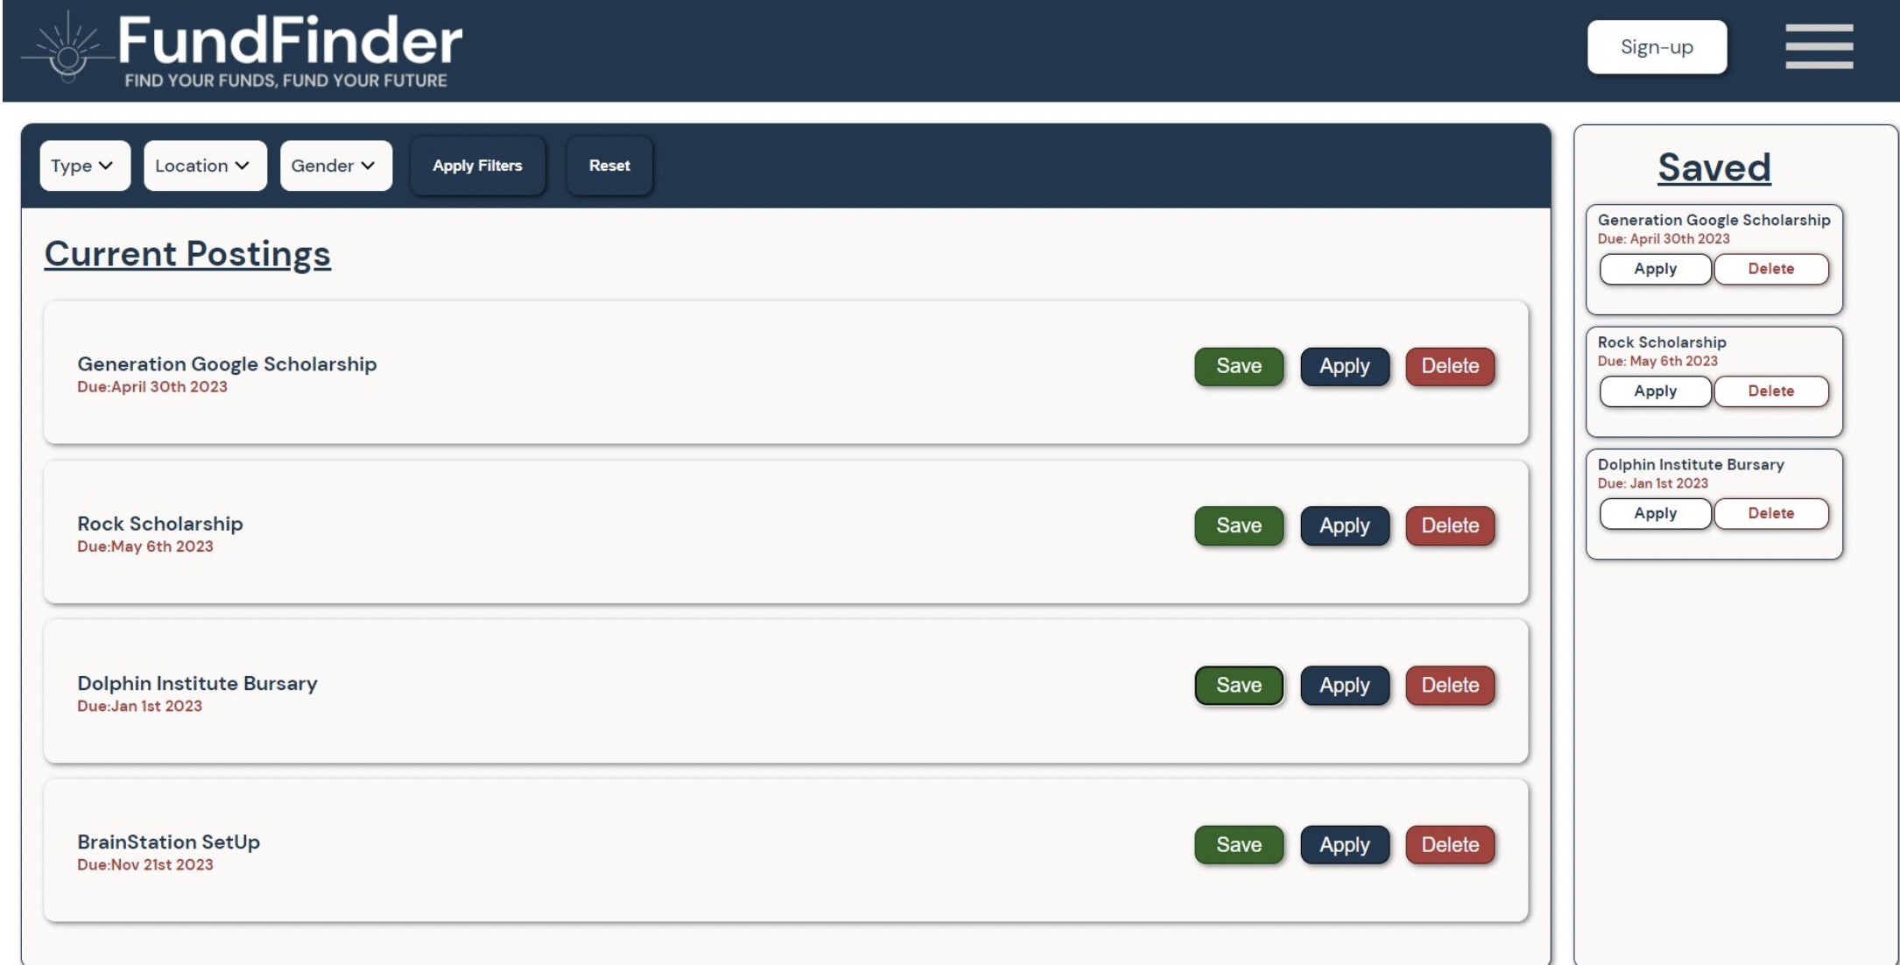This screenshot has width=1900, height=965.
Task: Click the Current Postings heading
Action: (187, 254)
